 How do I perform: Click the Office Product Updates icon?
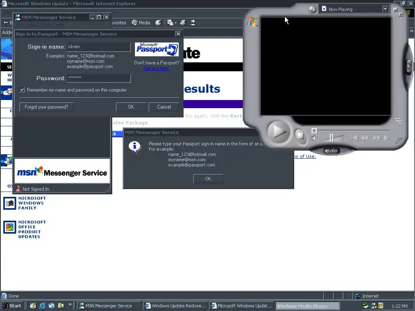[10, 227]
